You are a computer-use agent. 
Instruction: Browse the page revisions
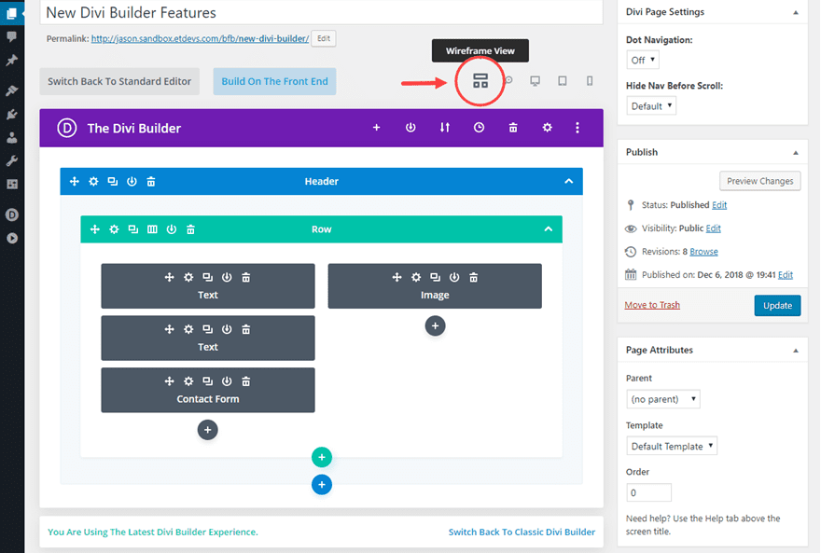tap(703, 252)
